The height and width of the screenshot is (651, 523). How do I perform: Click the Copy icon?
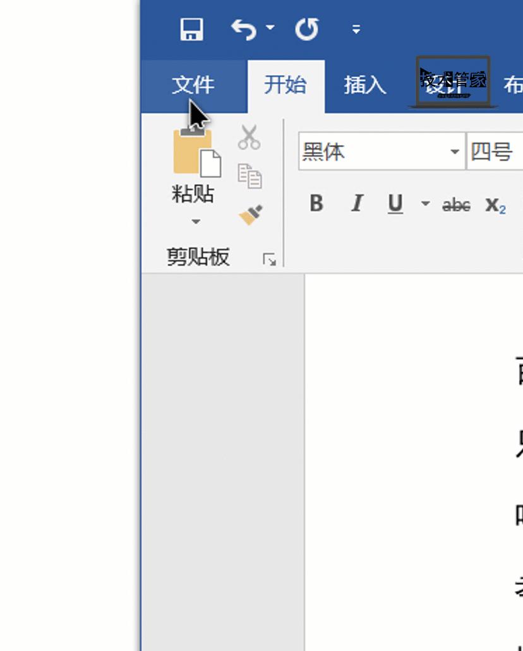pyautogui.click(x=249, y=177)
